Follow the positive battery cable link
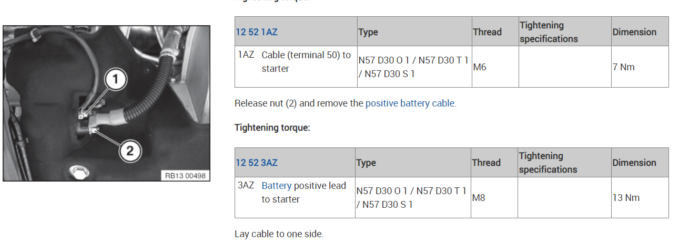The width and height of the screenshot is (679, 244). [410, 103]
